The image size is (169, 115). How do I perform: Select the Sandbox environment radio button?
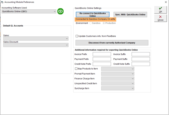91,23
